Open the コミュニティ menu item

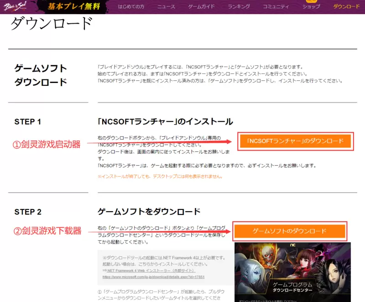[276, 6]
